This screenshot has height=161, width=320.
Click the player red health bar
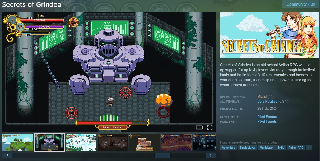[42, 20]
